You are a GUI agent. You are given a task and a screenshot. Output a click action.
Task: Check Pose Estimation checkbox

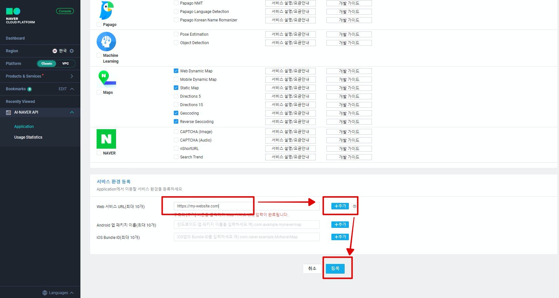click(176, 34)
